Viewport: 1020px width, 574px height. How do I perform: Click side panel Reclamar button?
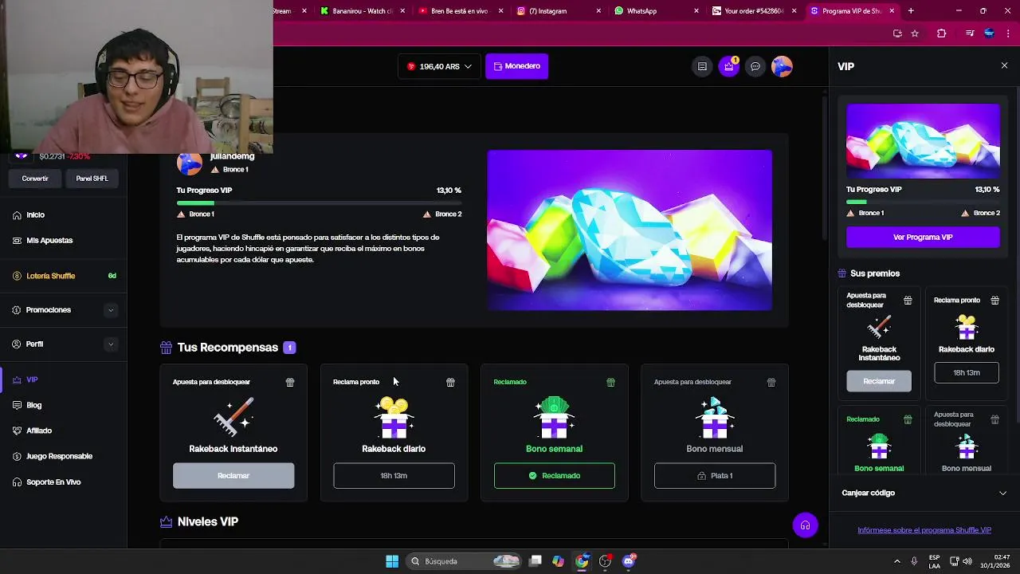[879, 381]
